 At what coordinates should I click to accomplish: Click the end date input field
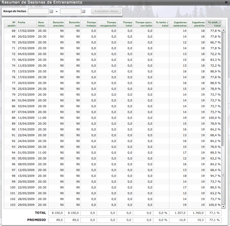click(71, 11)
